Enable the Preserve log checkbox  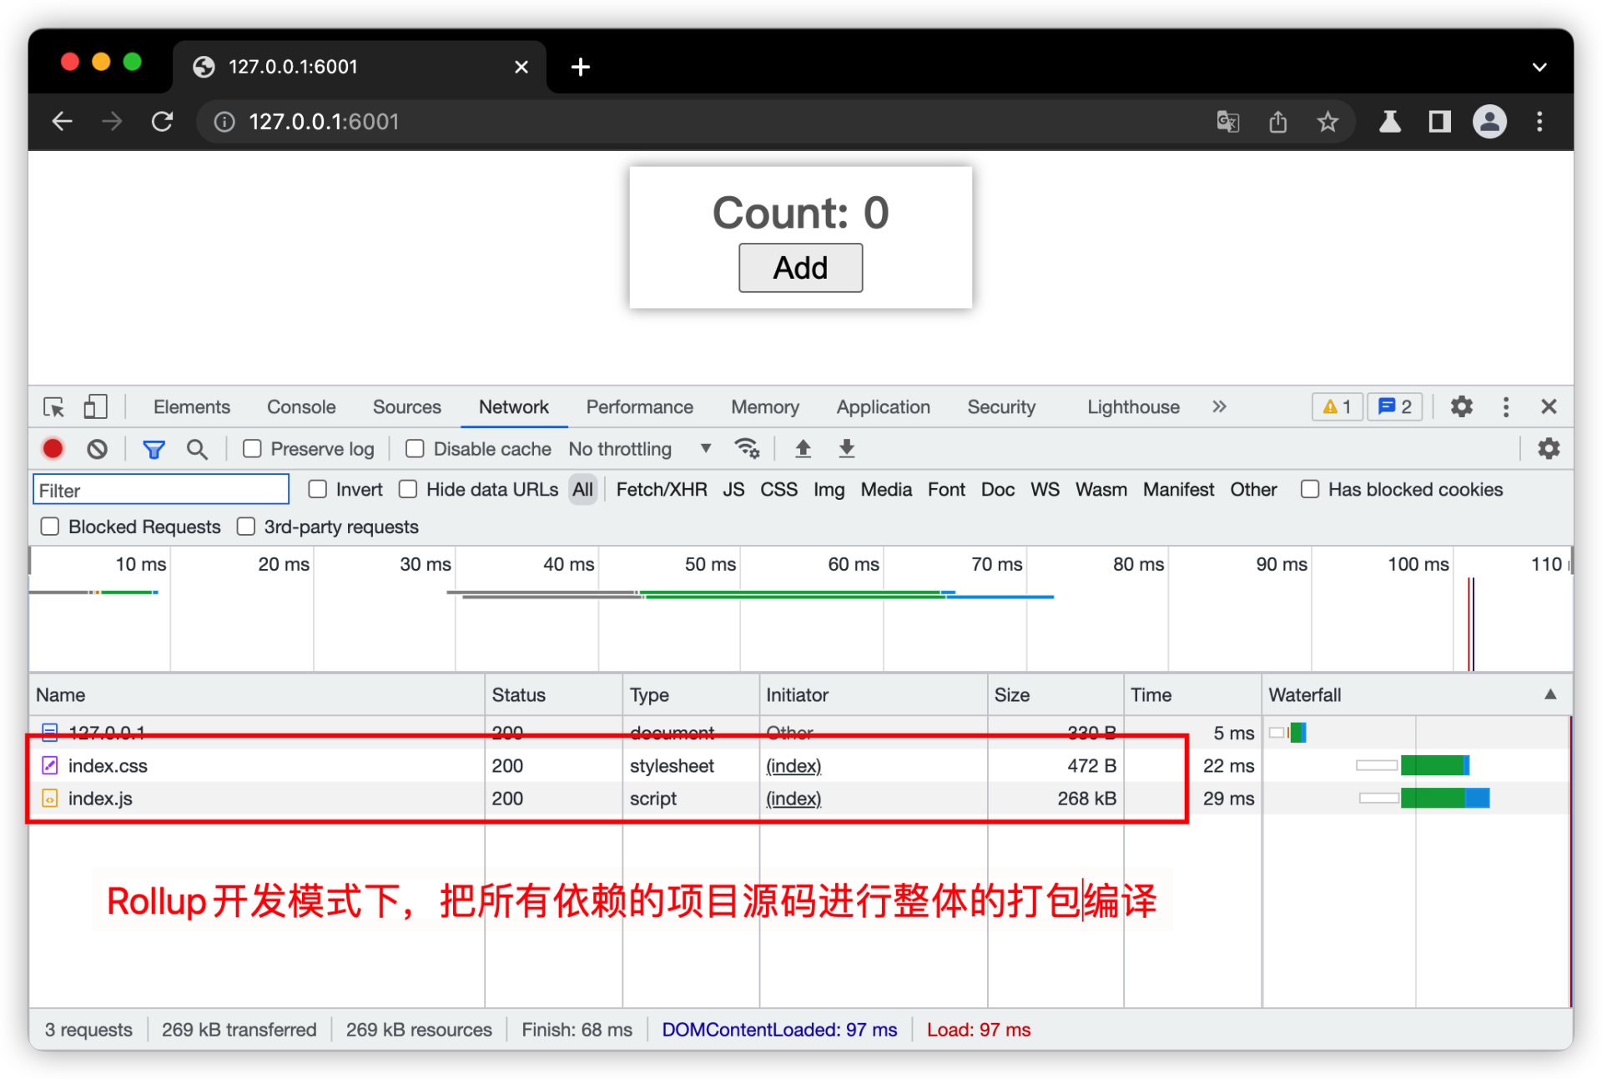pos(252,449)
